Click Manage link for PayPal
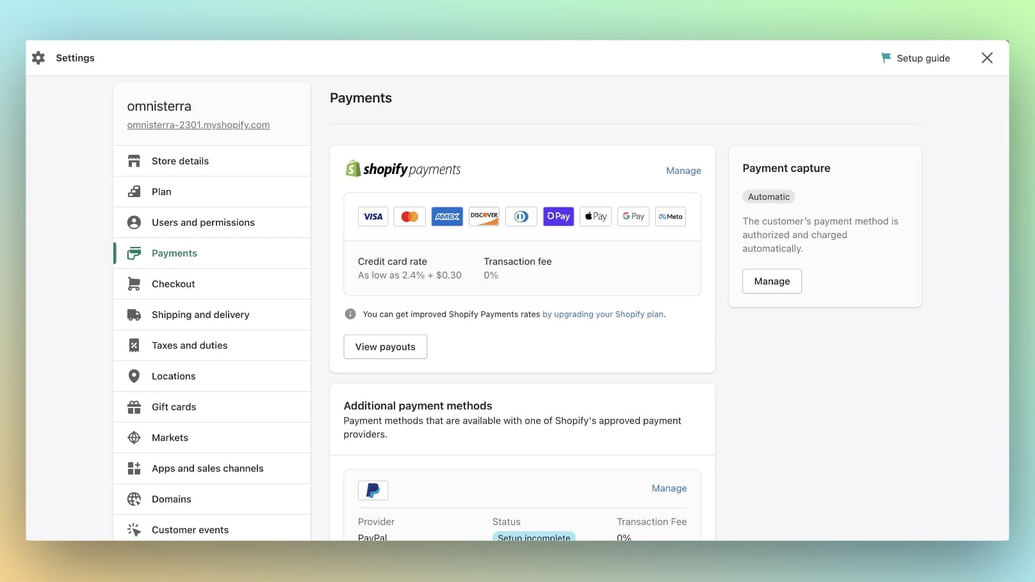Screen dimensions: 1035x582 point(669,488)
